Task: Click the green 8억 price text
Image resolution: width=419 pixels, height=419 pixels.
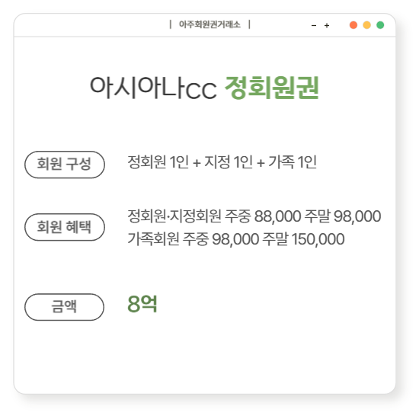Action: pos(142,304)
